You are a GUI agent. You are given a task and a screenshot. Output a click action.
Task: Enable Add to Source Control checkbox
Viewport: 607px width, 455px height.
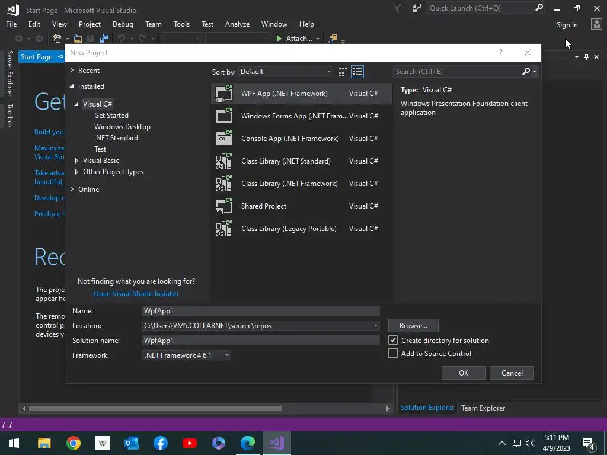click(393, 353)
